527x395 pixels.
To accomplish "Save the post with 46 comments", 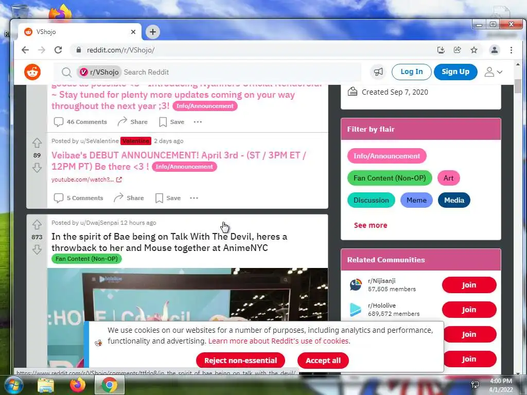I will (x=171, y=122).
